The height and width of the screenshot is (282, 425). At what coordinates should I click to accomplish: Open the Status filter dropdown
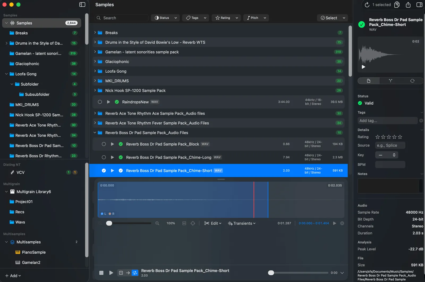[x=165, y=18]
